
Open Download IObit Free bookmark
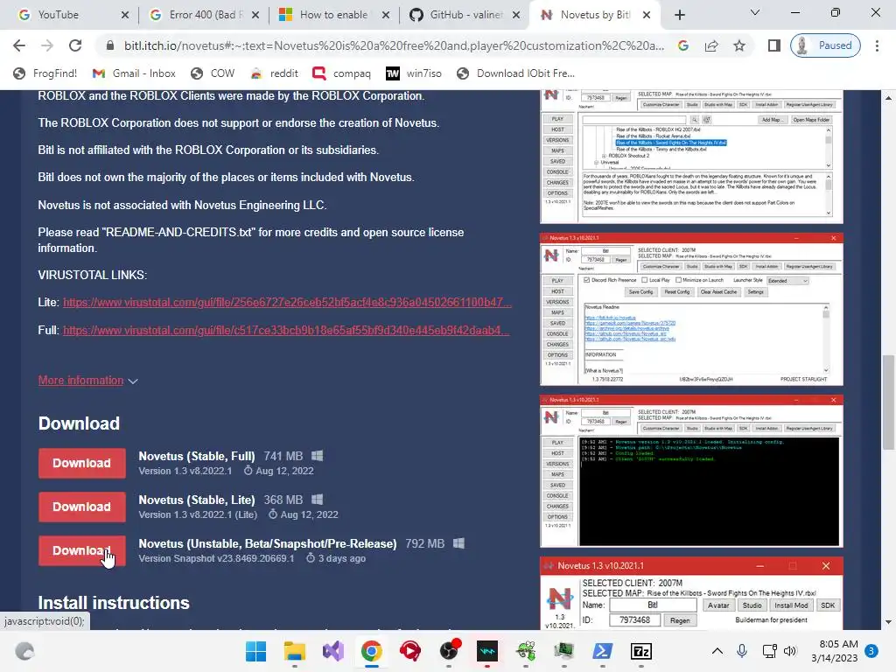click(516, 73)
